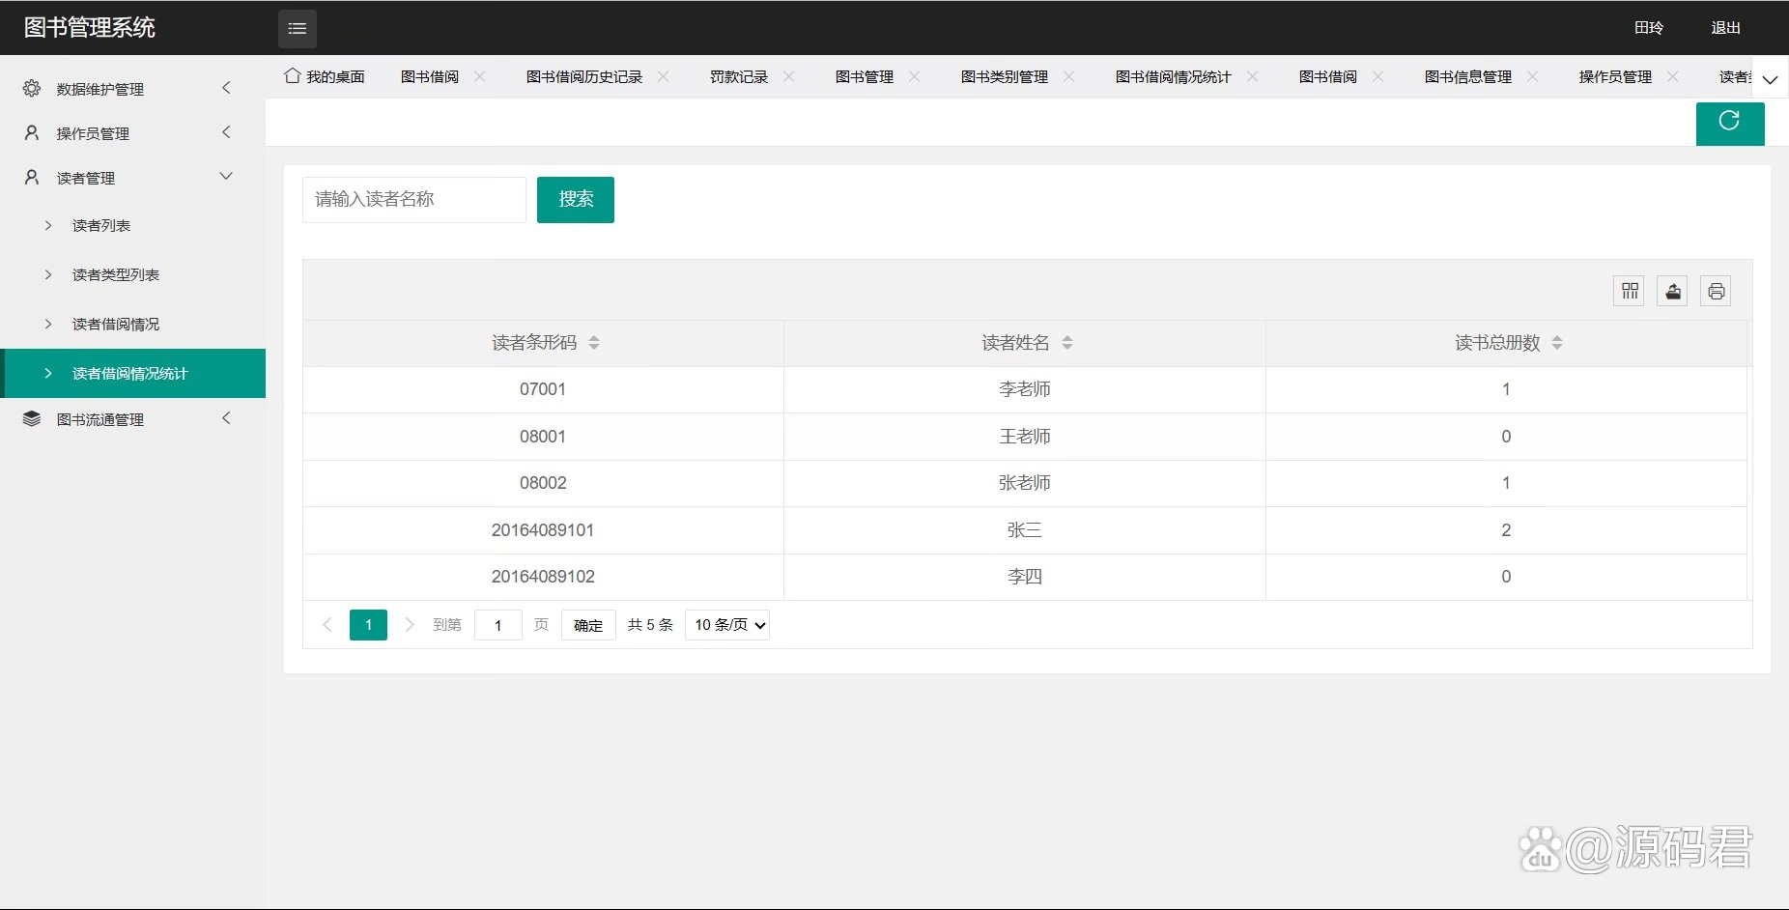
Task: Click the 确定 page jump button
Action: tap(588, 625)
